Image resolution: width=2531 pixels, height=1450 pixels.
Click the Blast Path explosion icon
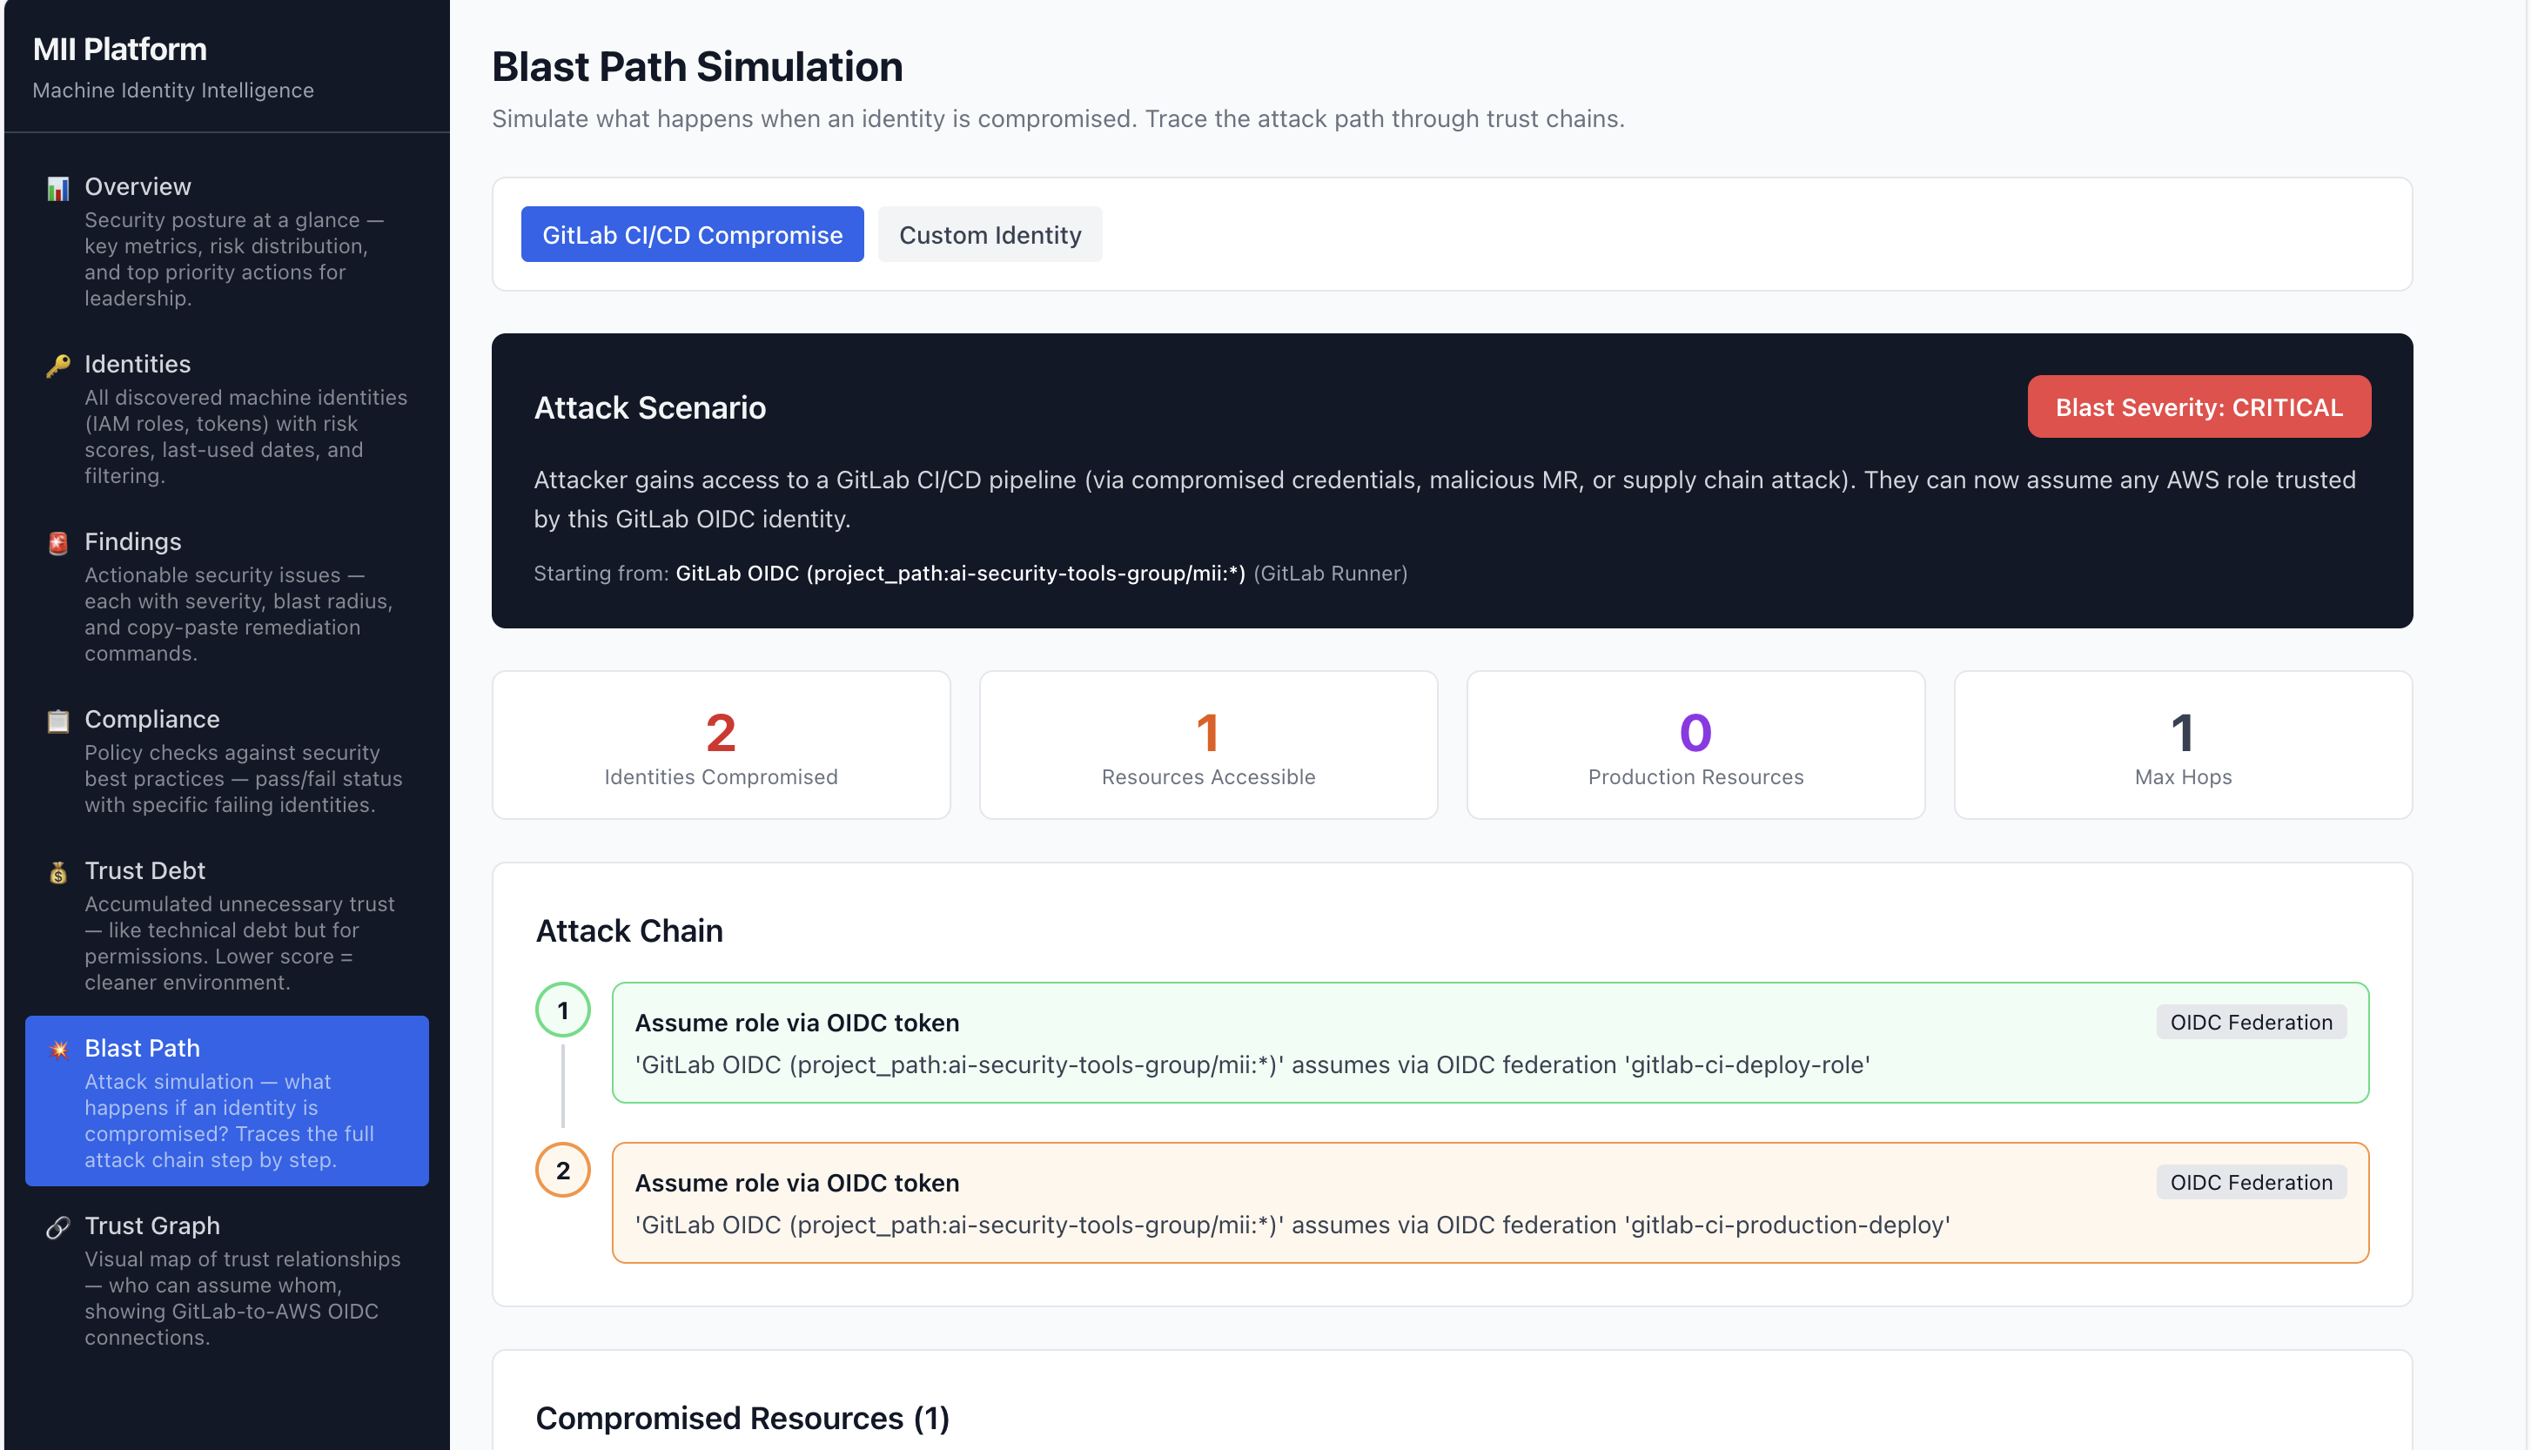click(57, 1050)
